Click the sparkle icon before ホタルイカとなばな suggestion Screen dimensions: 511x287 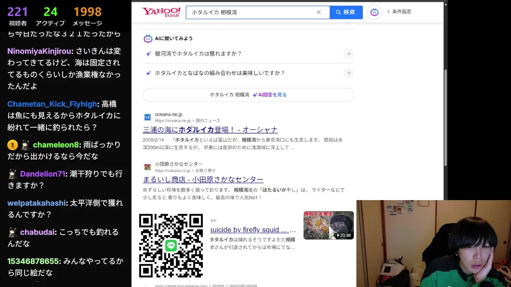[x=148, y=73]
